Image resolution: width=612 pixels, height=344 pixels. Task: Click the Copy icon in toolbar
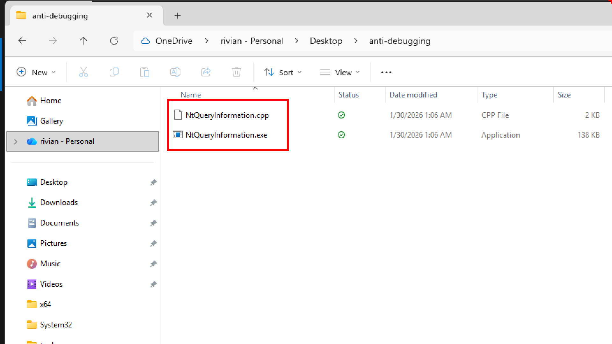114,72
